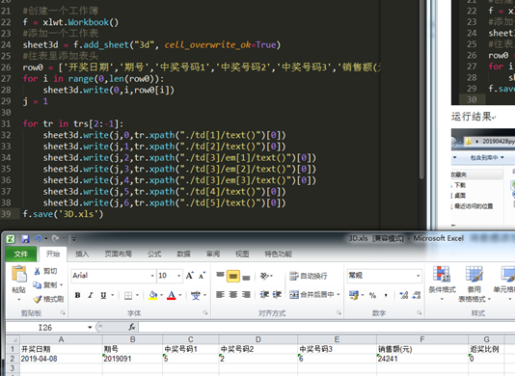This screenshot has width=515, height=376.
Task: Switch to the Data (数据) tab
Action: [x=183, y=254]
